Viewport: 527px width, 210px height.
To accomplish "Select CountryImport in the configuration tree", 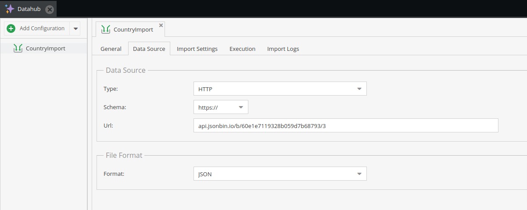I will [45, 48].
